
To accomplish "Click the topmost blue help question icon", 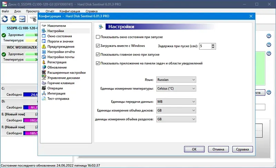I will 269,36.
